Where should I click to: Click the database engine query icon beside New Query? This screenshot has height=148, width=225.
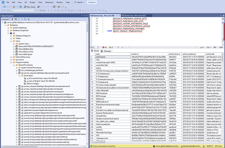38,7
